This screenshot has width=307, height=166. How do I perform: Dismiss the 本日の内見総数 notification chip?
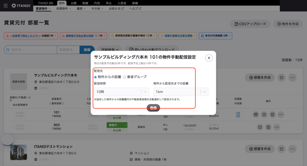coord(230,36)
